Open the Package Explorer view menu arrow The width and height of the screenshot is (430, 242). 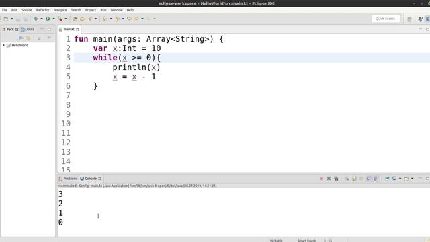coord(49,38)
